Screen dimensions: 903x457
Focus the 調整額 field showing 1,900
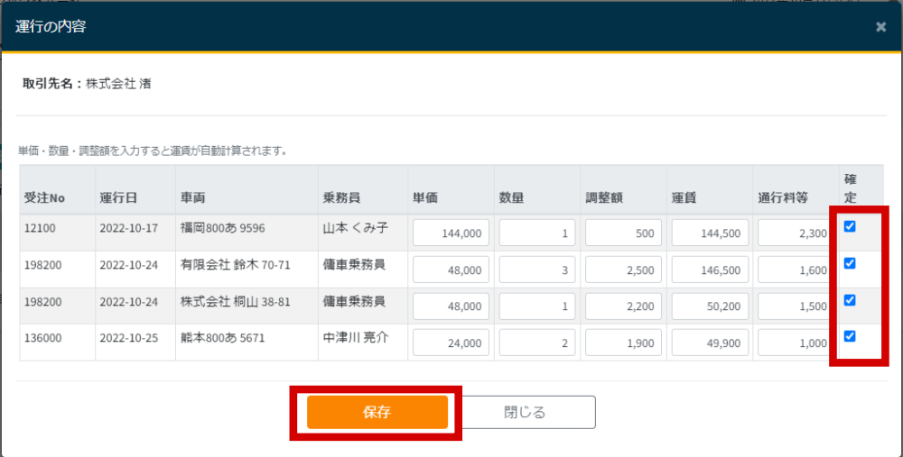pyautogui.click(x=625, y=343)
